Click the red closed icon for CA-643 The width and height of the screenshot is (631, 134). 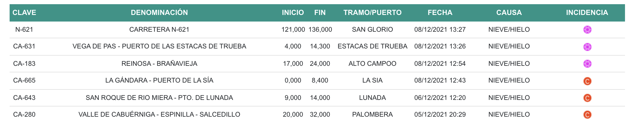click(587, 98)
